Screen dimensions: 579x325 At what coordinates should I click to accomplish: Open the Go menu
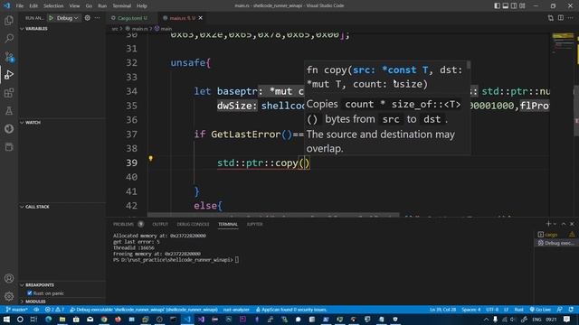click(89, 6)
